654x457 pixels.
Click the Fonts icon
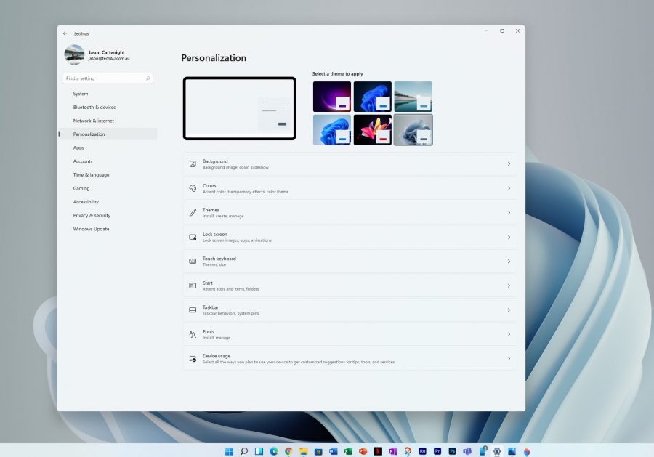(x=193, y=334)
